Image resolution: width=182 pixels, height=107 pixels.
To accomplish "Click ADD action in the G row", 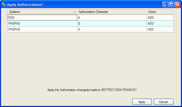I will (160, 24).
